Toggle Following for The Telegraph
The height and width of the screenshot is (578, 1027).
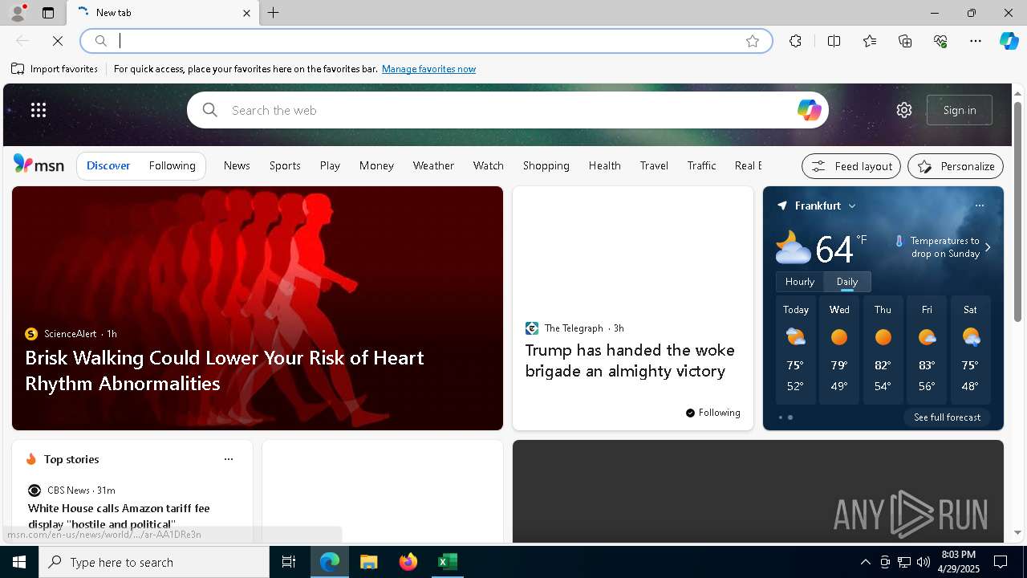712,413
